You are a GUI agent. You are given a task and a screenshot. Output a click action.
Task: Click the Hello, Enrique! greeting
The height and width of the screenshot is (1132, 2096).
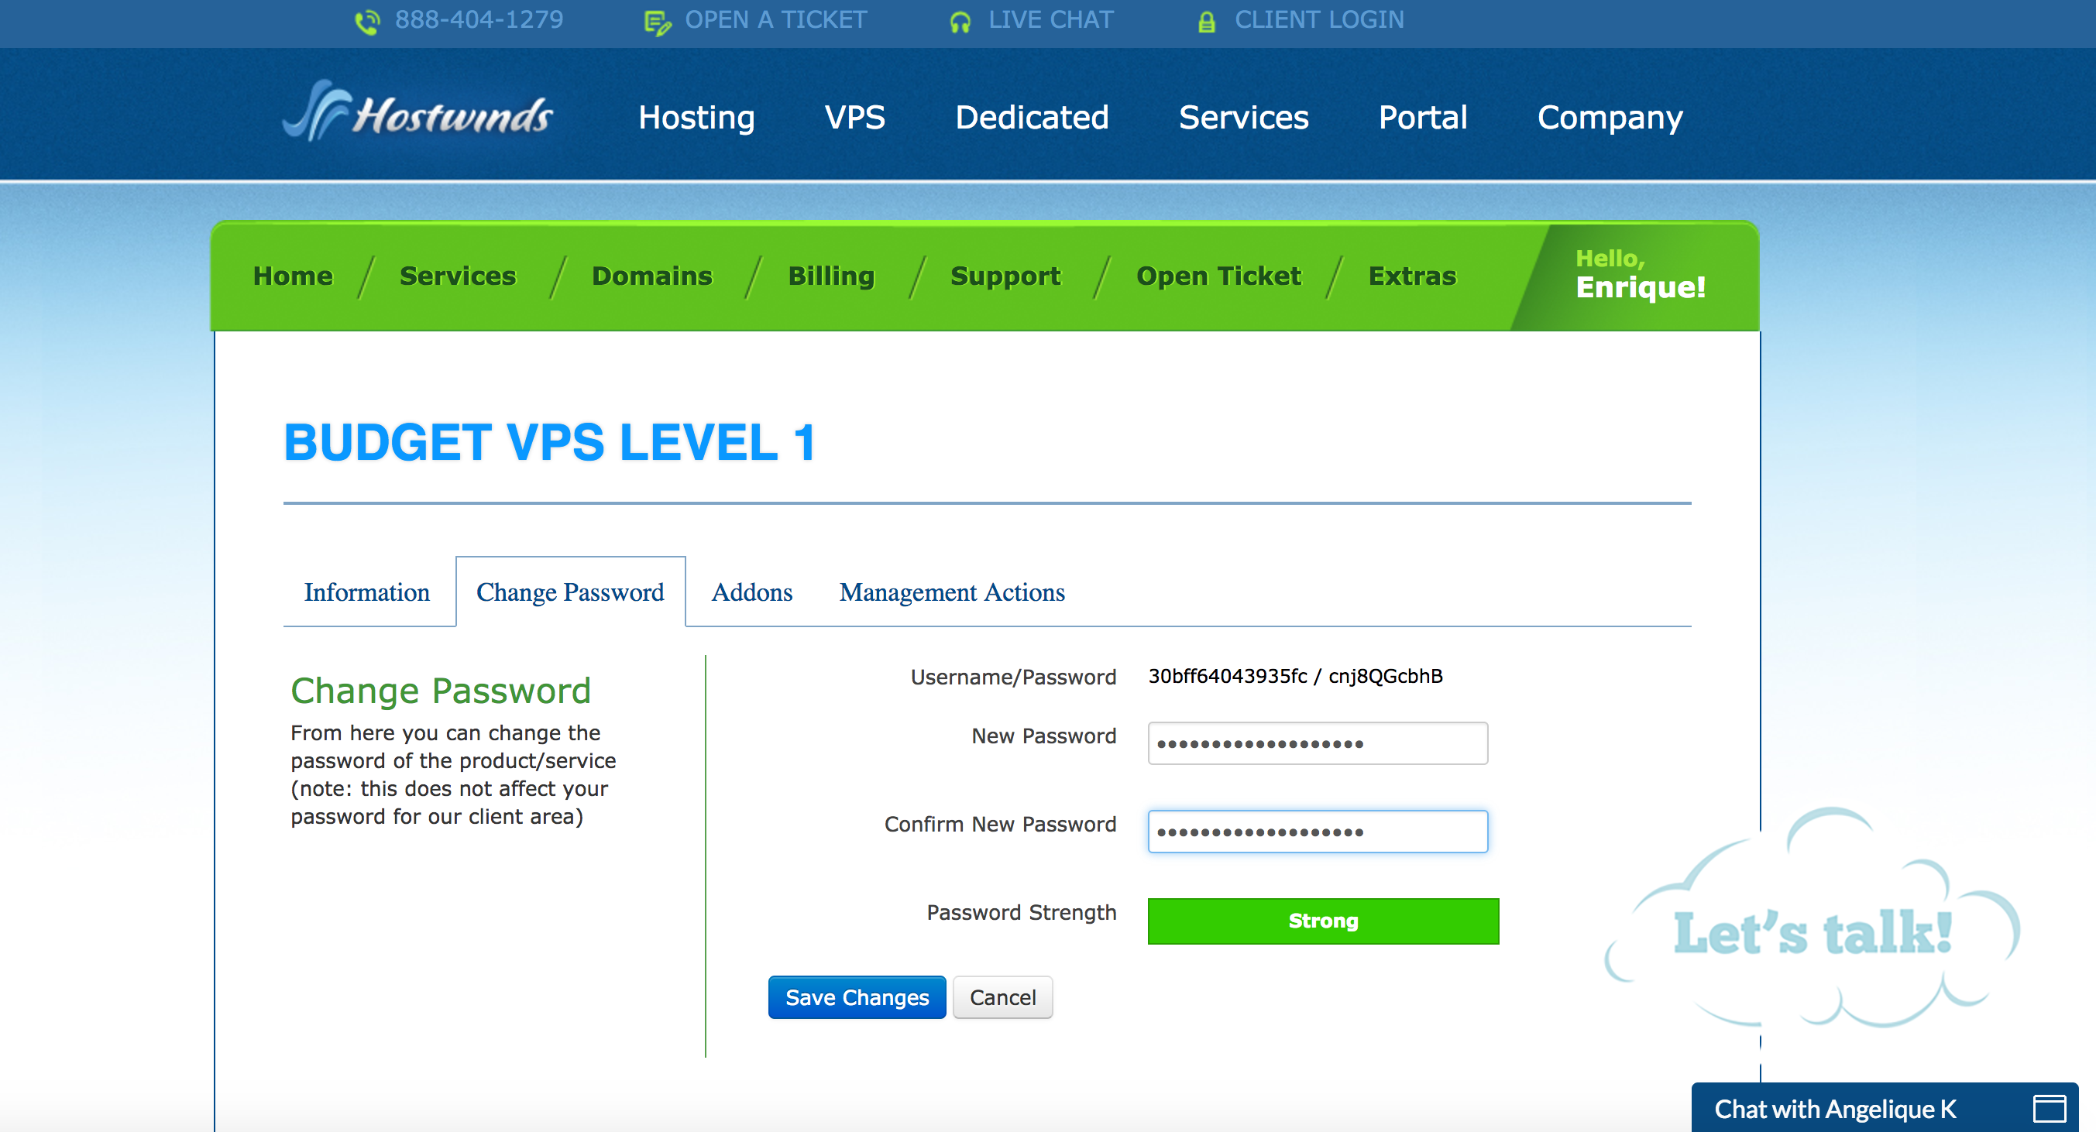[1640, 275]
